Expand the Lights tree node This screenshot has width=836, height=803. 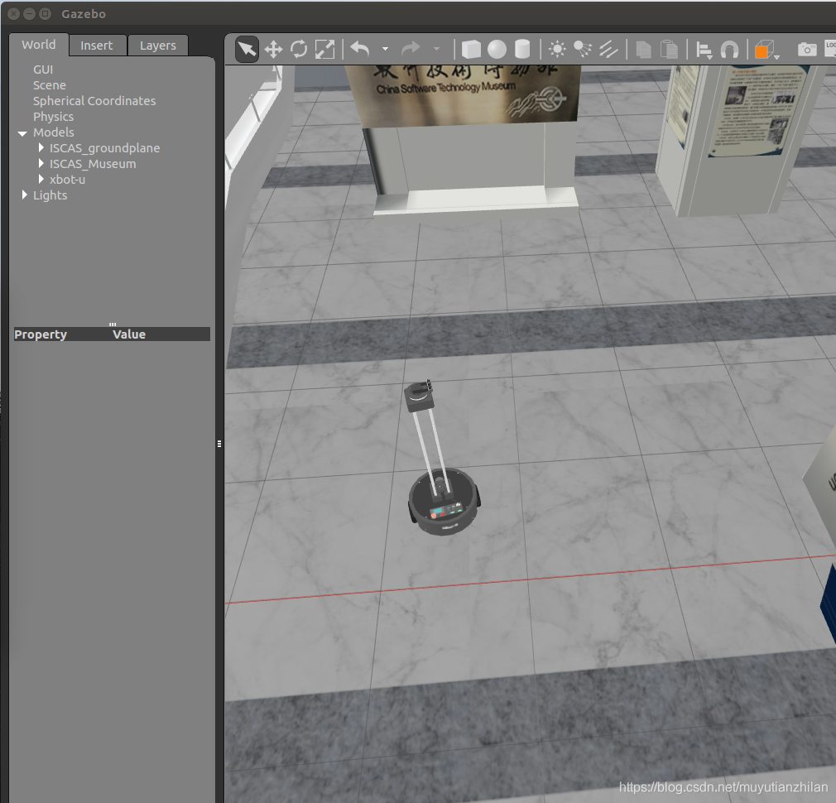[25, 195]
